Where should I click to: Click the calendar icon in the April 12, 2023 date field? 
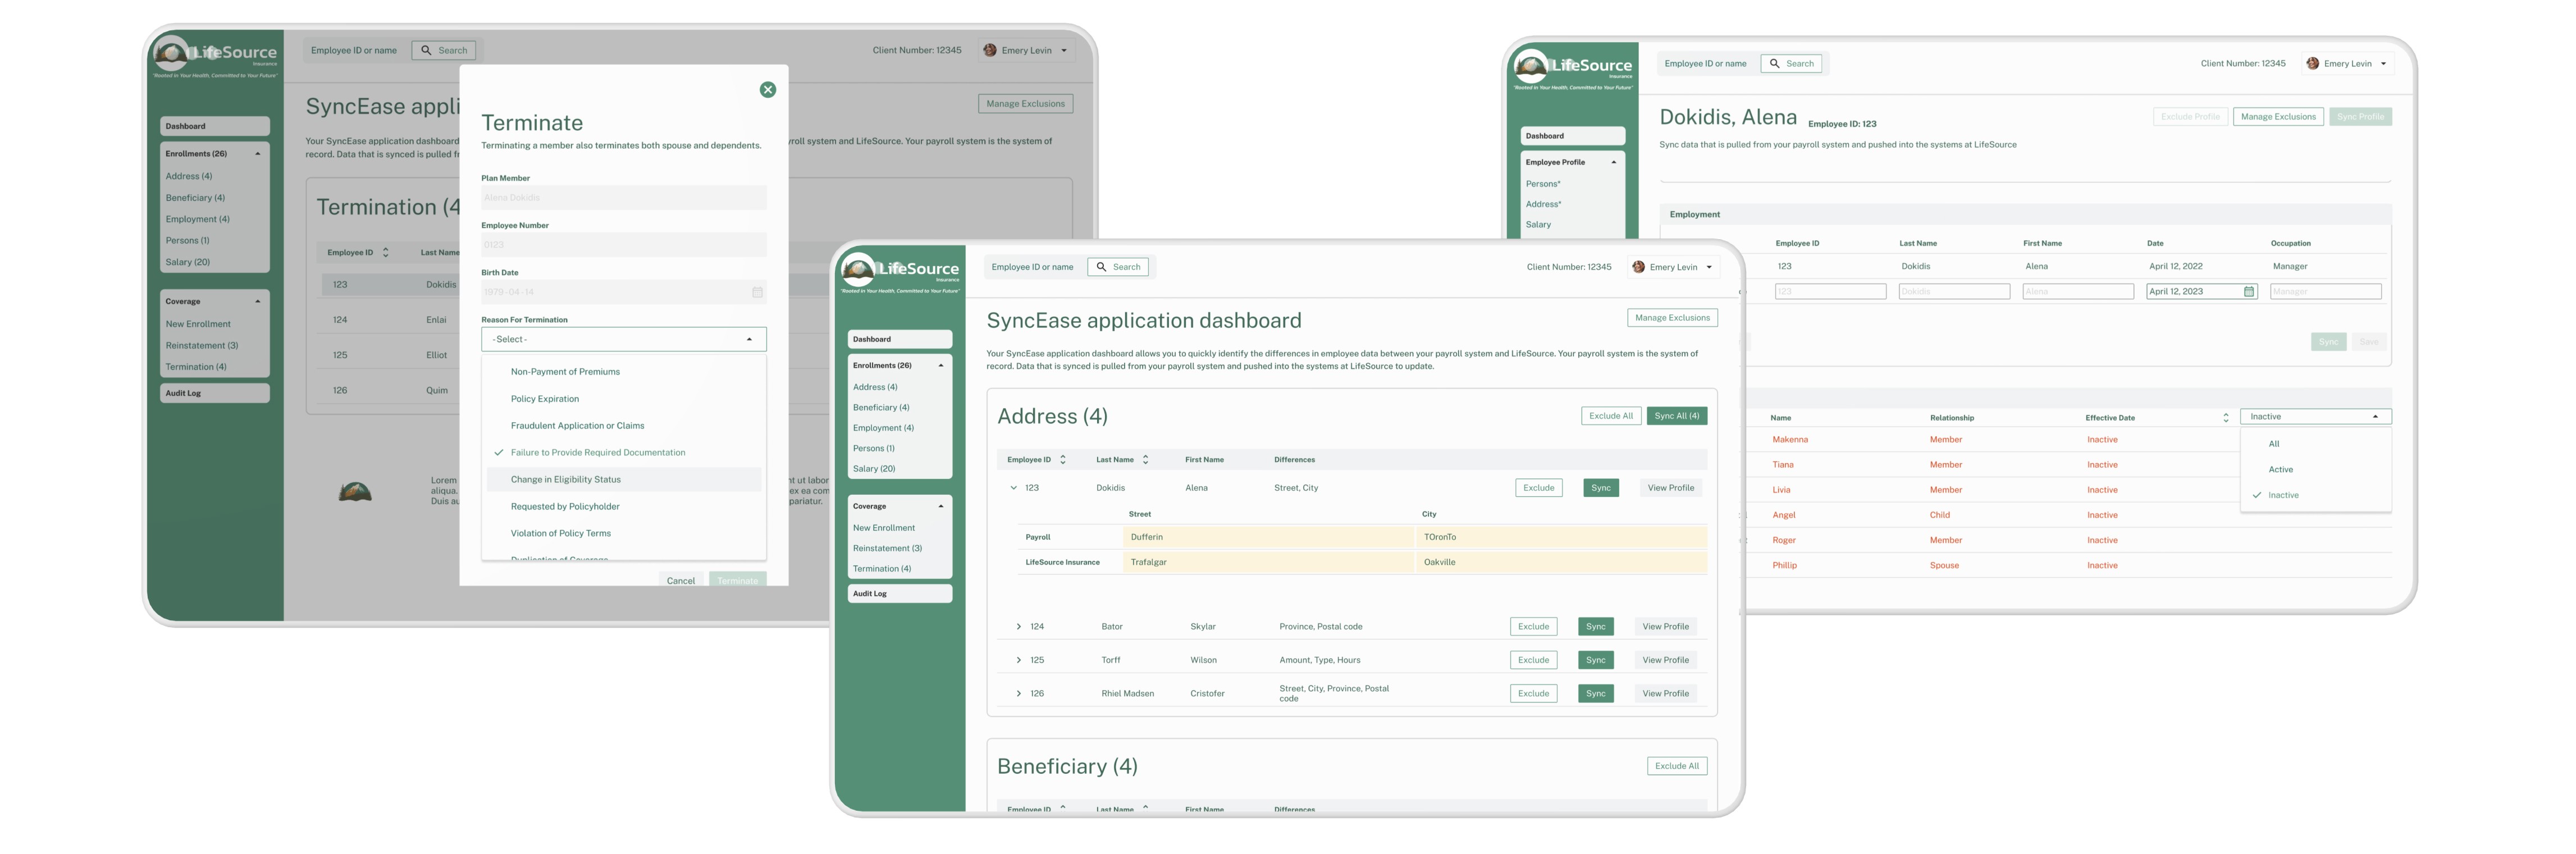pyautogui.click(x=2248, y=292)
